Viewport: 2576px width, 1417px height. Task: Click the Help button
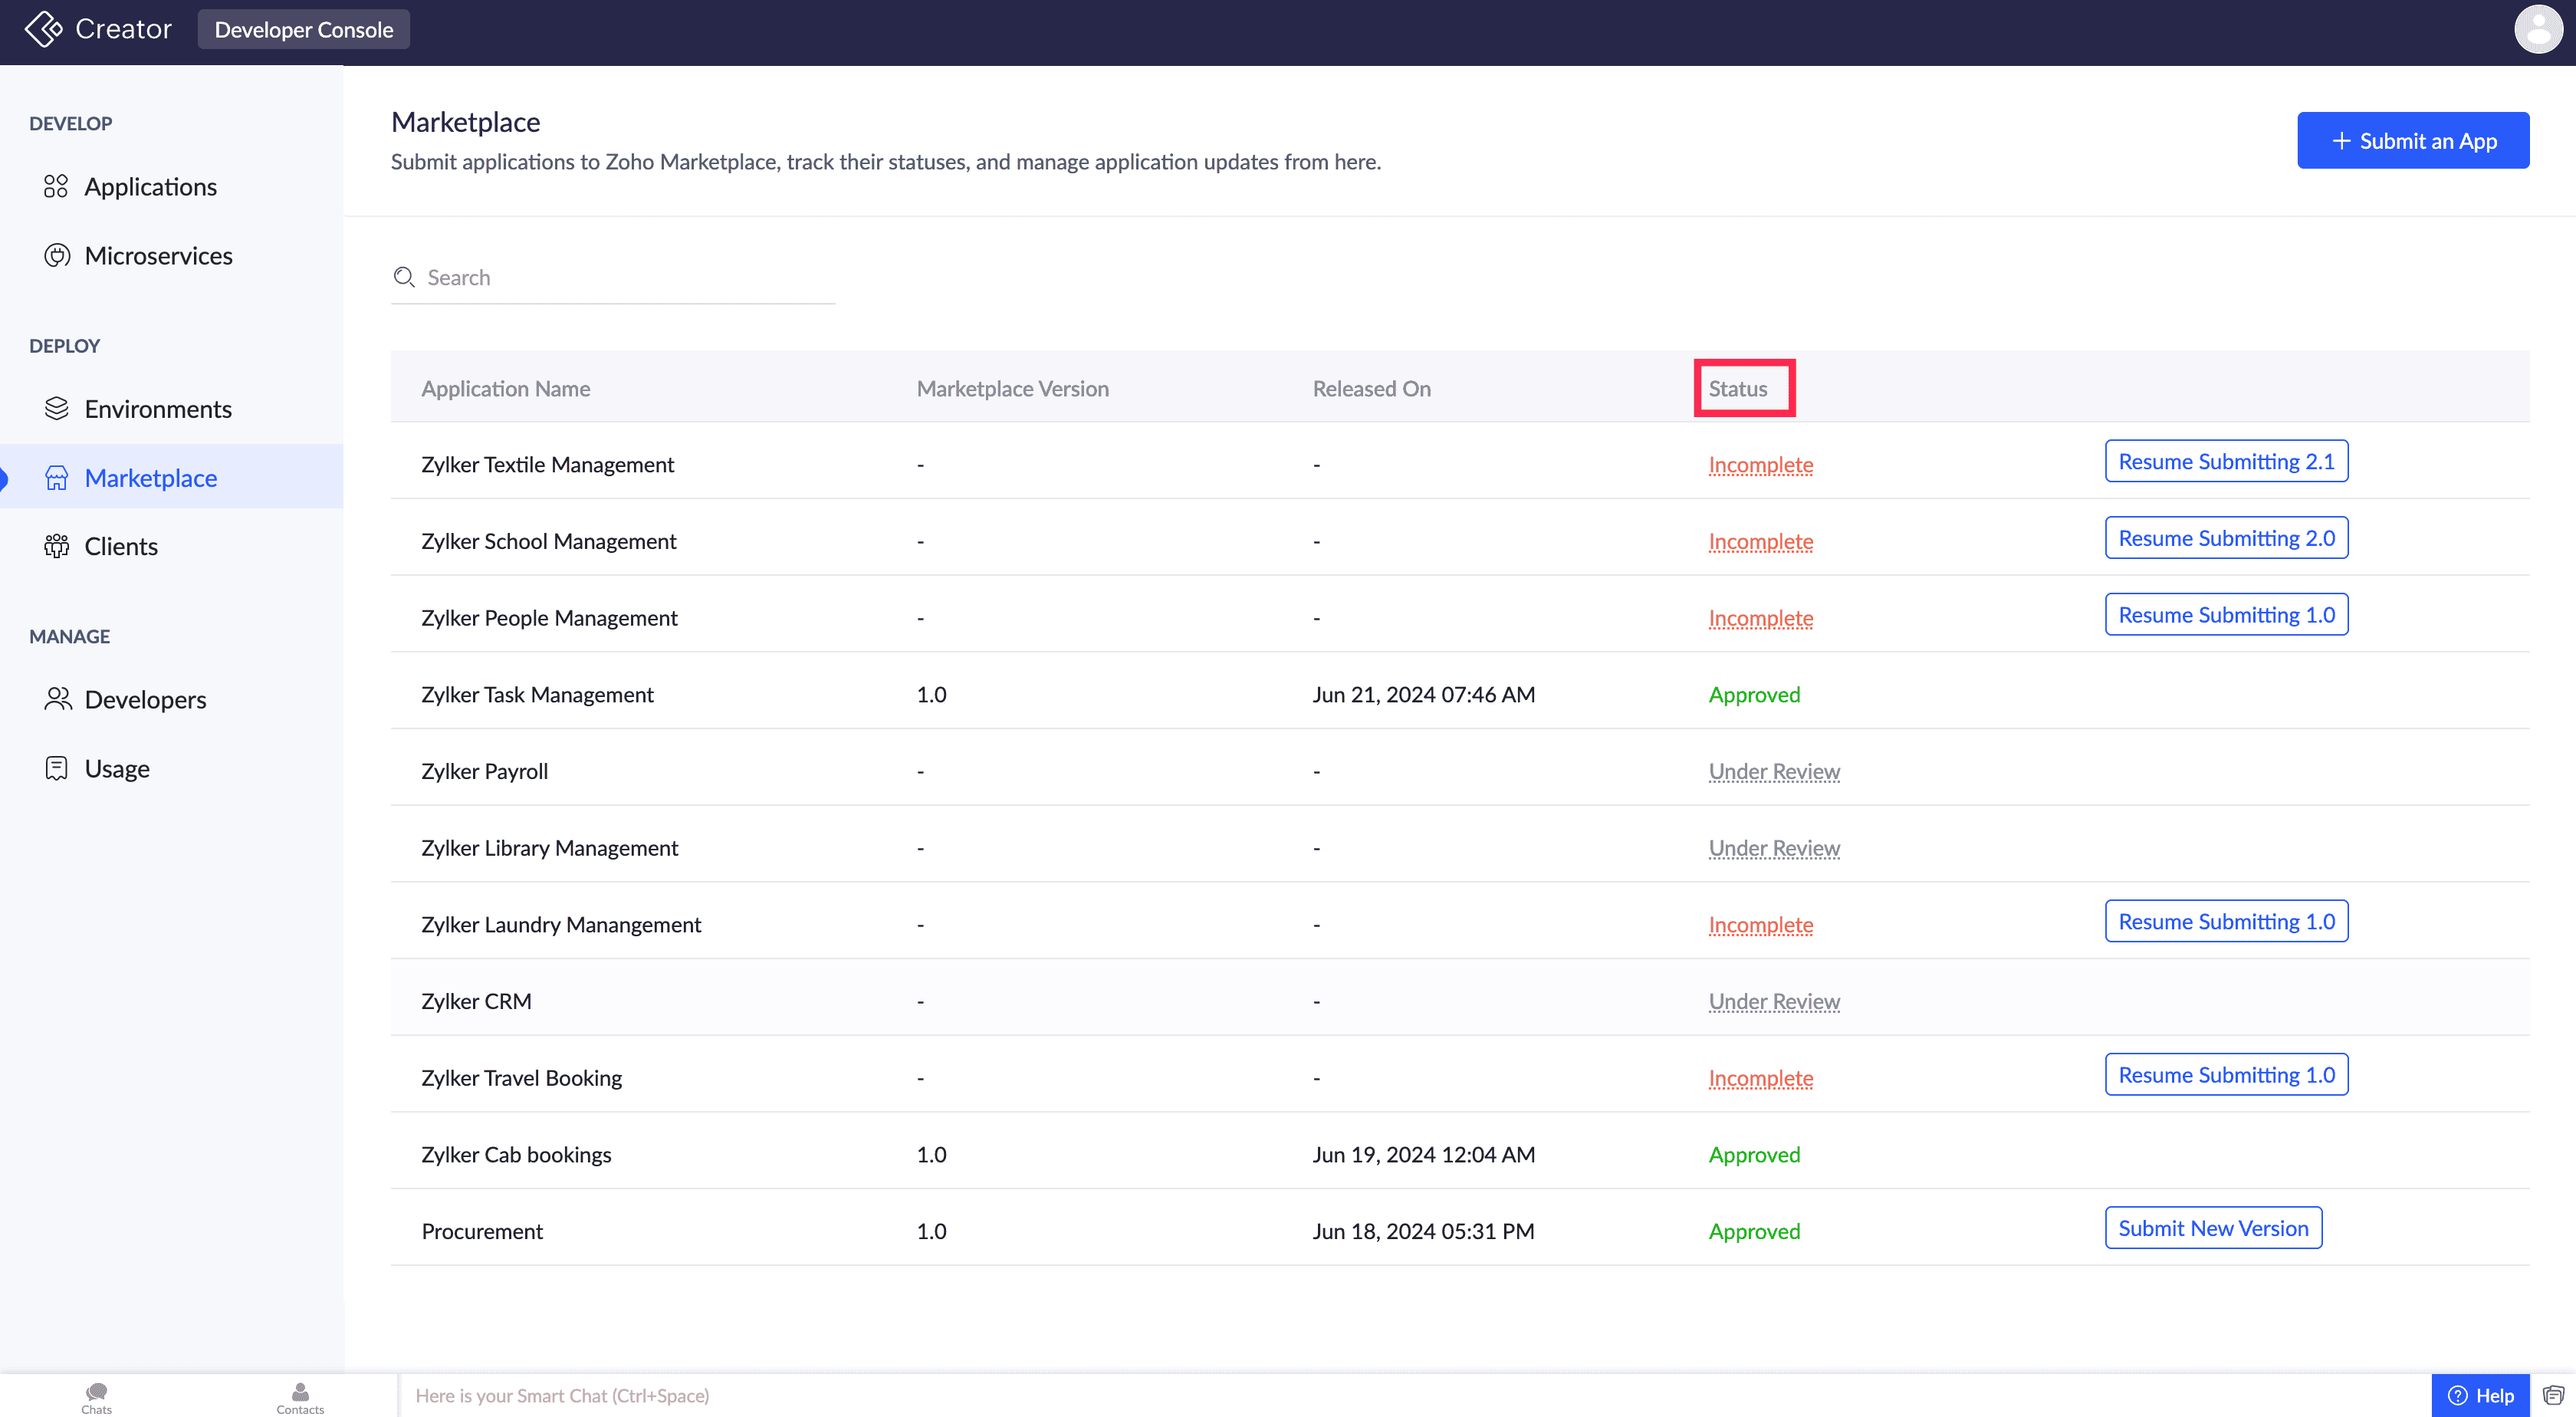click(2480, 1395)
